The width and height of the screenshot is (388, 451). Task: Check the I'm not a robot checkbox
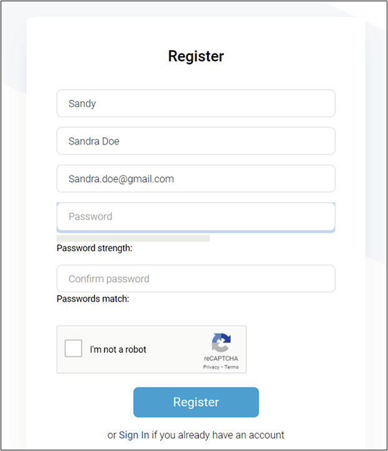pyautogui.click(x=74, y=349)
